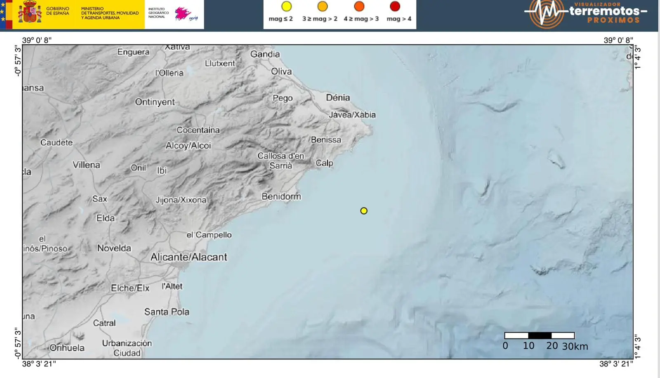Click the light orange 3 ≥ mag > 2 circle
This screenshot has width=660, height=378.
[x=323, y=6]
